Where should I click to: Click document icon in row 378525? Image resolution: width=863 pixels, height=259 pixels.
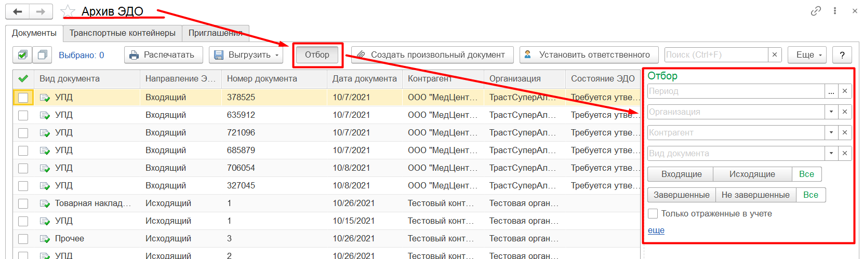point(45,98)
